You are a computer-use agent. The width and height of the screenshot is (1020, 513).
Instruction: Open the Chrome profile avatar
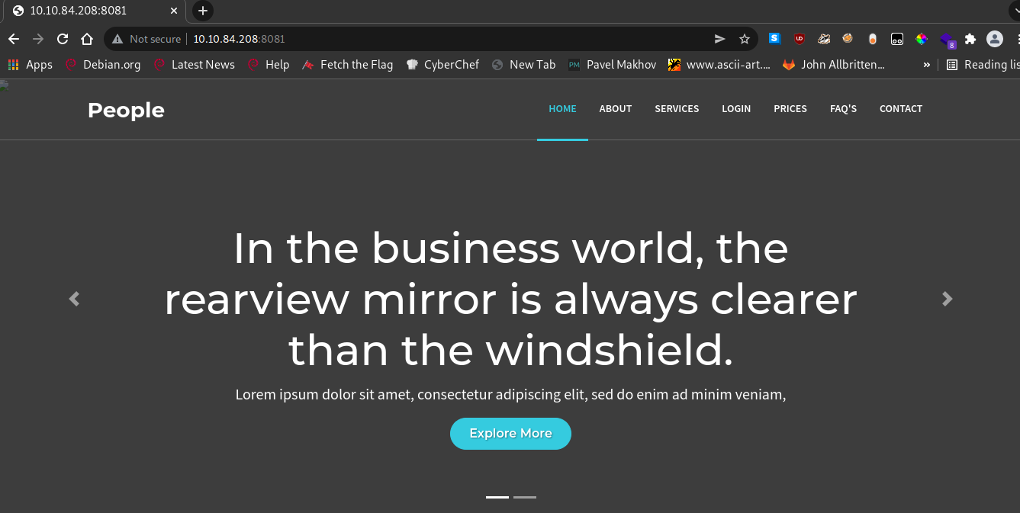point(994,39)
